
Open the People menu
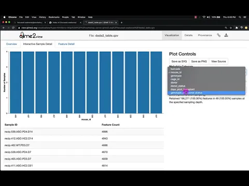pos(65,17)
